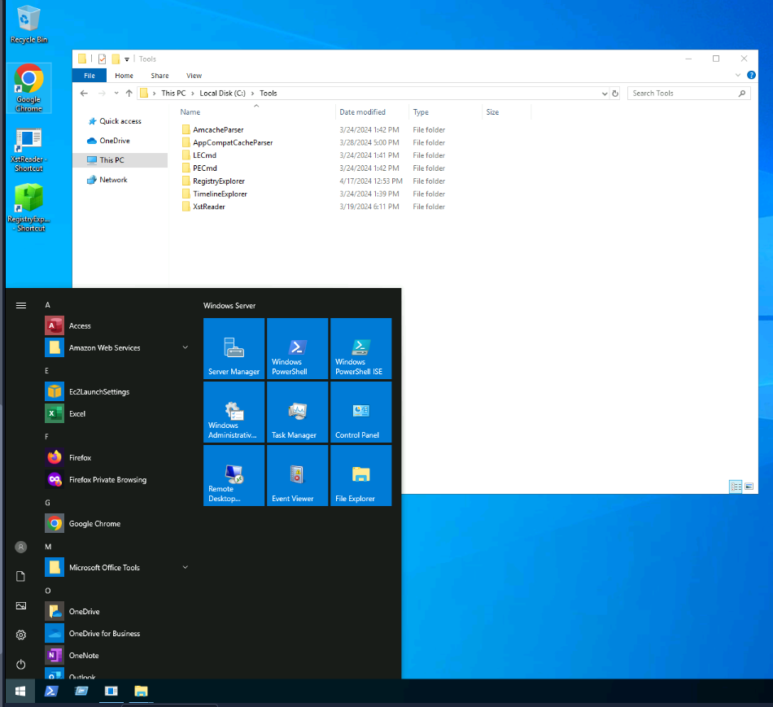Sort files by the Date modified column
Screen dimensions: 773x707
click(x=363, y=112)
